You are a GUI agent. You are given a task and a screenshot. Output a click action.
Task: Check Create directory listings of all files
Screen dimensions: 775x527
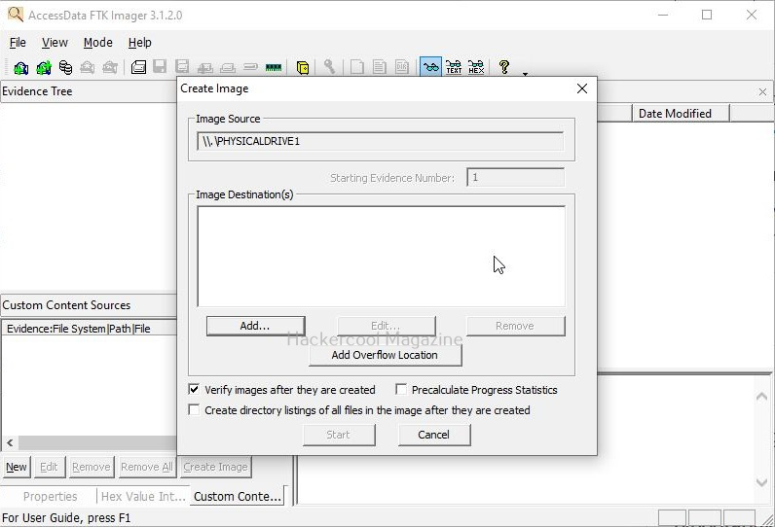194,410
